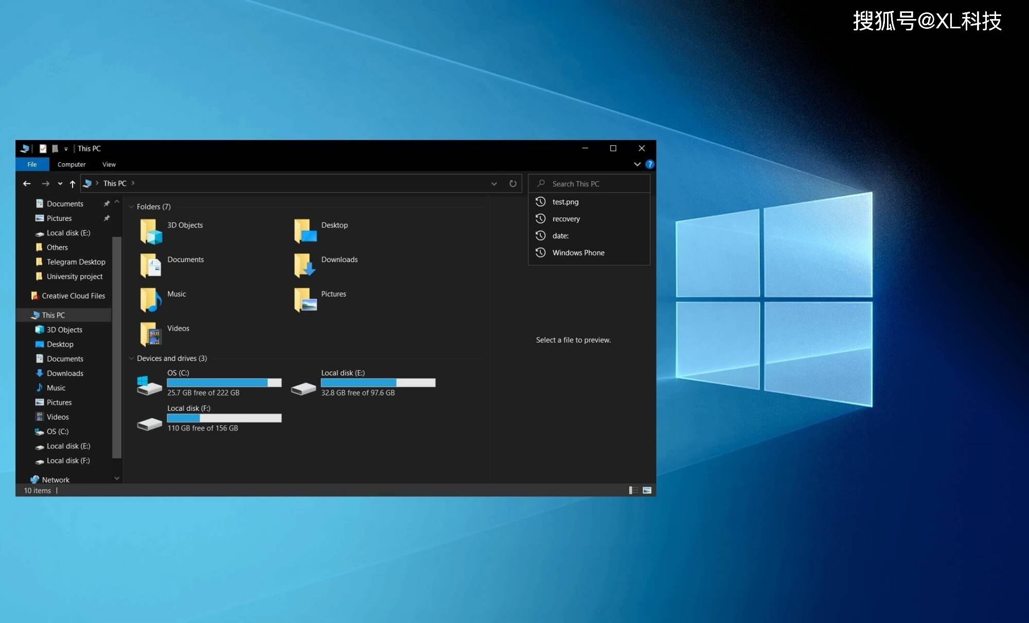Image resolution: width=1029 pixels, height=623 pixels.
Task: Click the This PC address bar icon
Action: pos(87,183)
